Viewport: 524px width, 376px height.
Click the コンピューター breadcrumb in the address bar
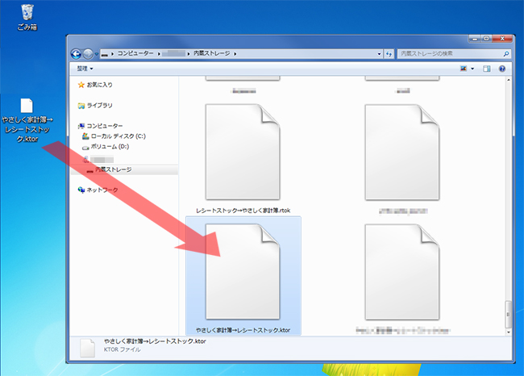[x=135, y=53]
